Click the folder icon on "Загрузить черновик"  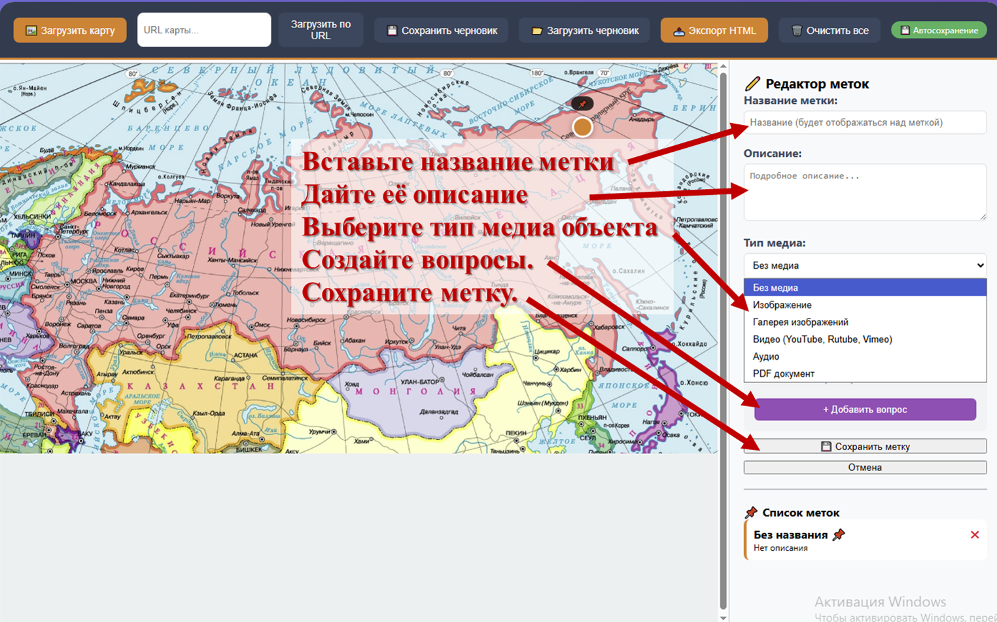coord(536,31)
